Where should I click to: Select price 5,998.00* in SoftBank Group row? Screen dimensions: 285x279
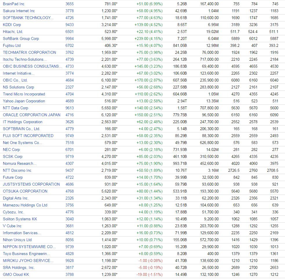109,39
